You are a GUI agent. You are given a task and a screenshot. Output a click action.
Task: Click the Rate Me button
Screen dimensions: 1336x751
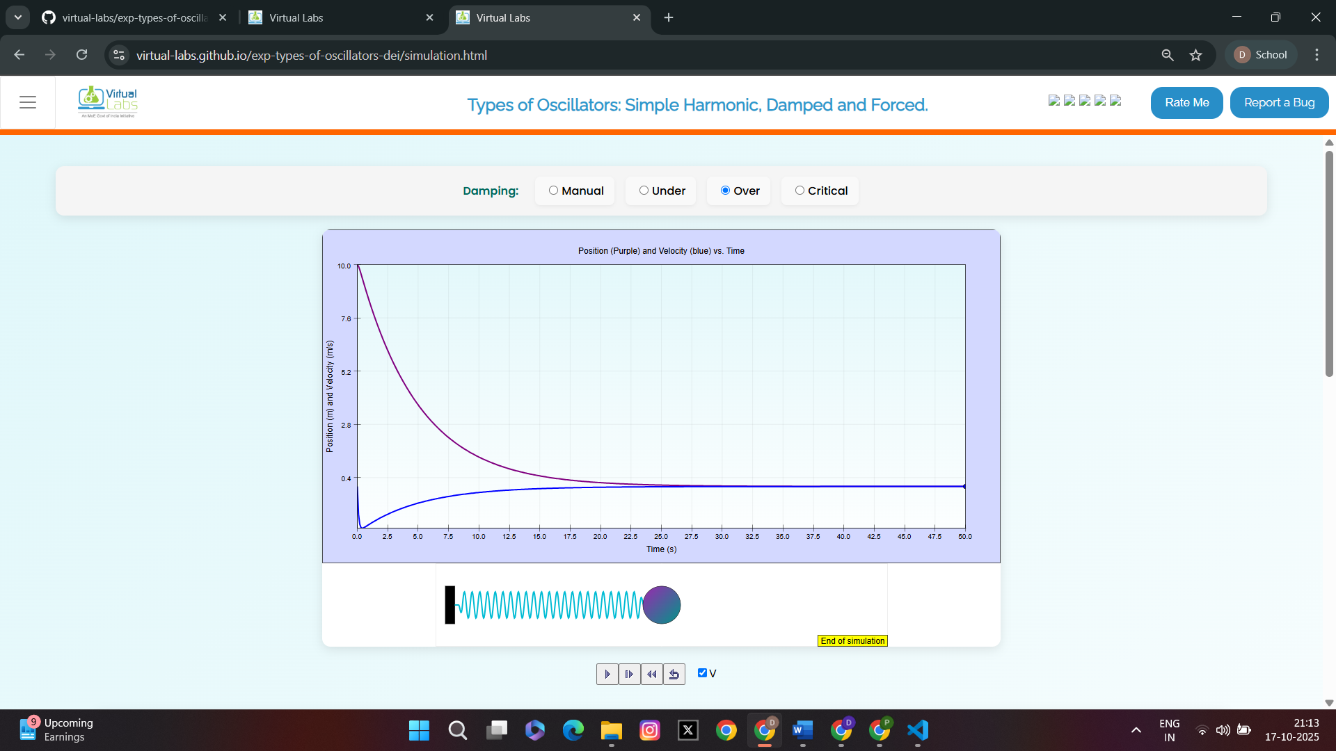tap(1186, 103)
